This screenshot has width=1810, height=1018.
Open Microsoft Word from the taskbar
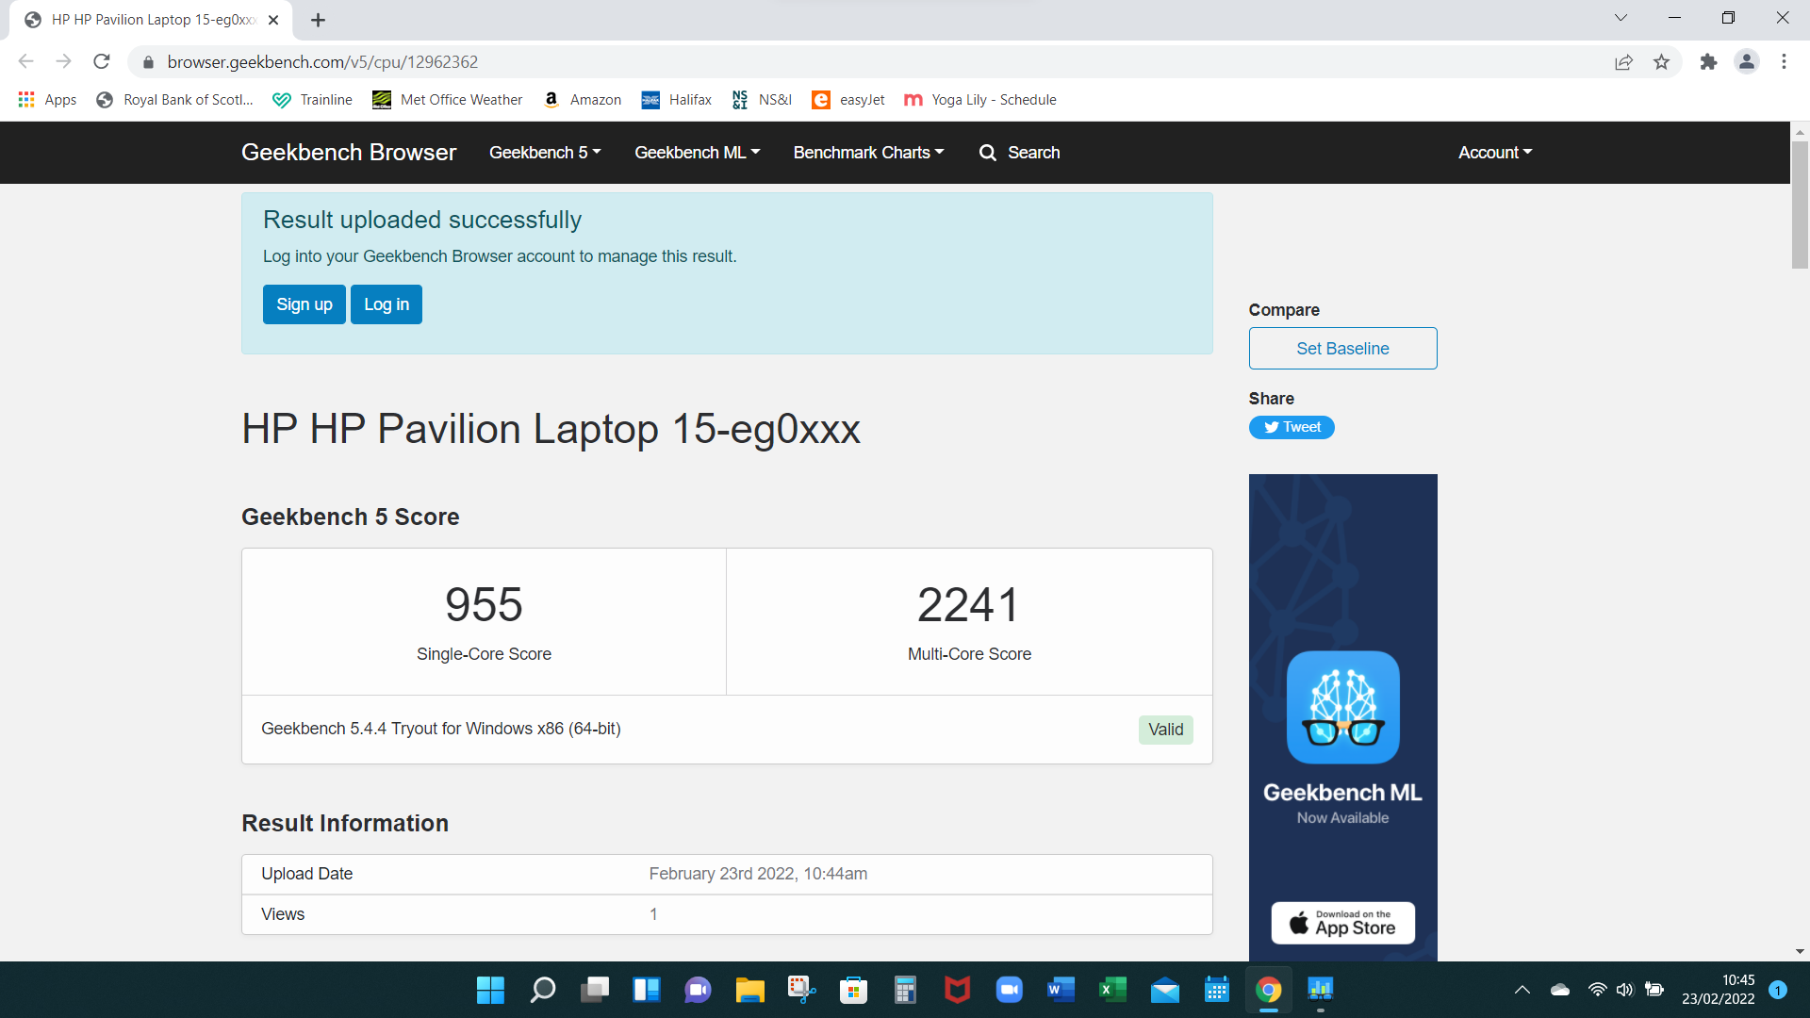(1061, 990)
